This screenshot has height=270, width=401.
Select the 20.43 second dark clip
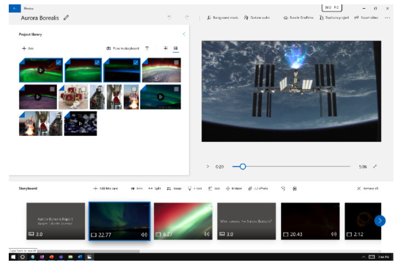[310, 221]
